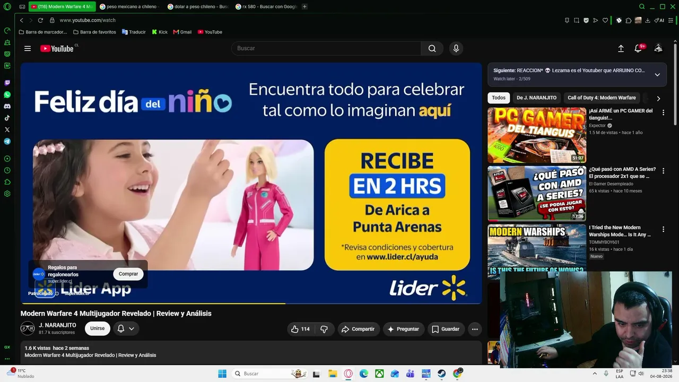The width and height of the screenshot is (679, 382).
Task: Select the 'De J. NARANJITO' filter chip
Action: tap(536, 98)
